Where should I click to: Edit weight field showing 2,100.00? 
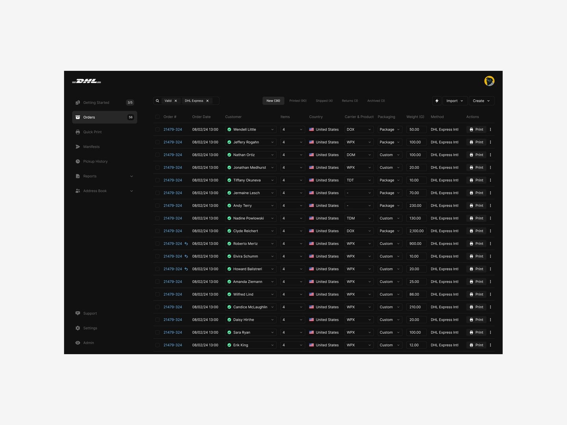click(417, 231)
